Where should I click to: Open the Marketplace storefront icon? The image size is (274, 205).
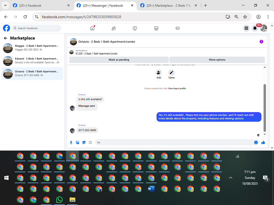[156, 28]
